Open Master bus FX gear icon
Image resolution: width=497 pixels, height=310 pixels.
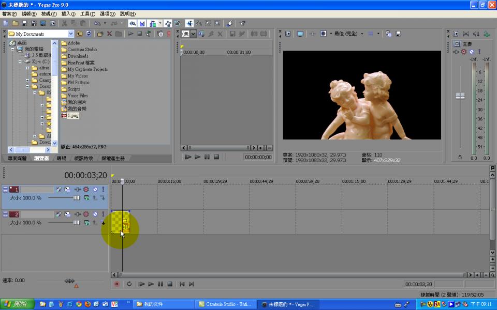tap(464, 52)
